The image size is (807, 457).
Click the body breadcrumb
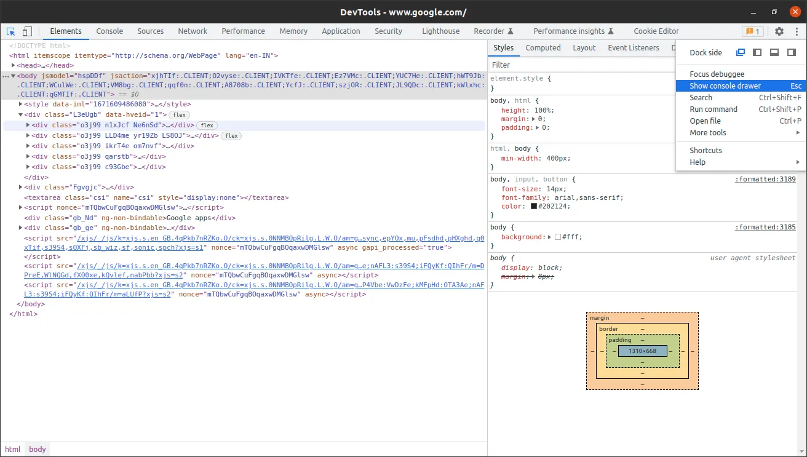38,450
